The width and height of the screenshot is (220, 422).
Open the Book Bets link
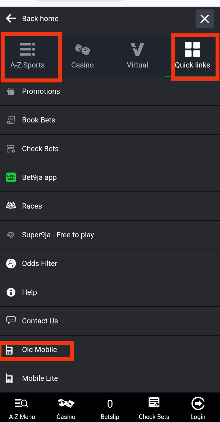(38, 120)
